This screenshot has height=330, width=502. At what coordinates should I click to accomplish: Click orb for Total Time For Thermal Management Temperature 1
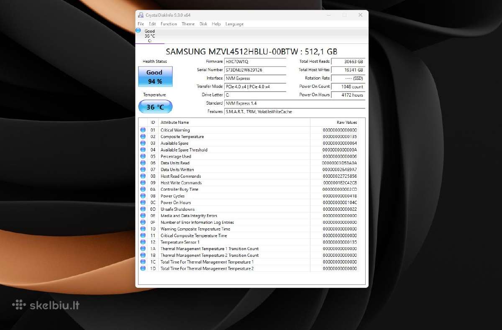coord(143,262)
